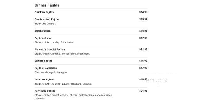Click Ricardo's Special Fajitas $21.99 price
Screen dimensions: 202x103
pos(143,49)
